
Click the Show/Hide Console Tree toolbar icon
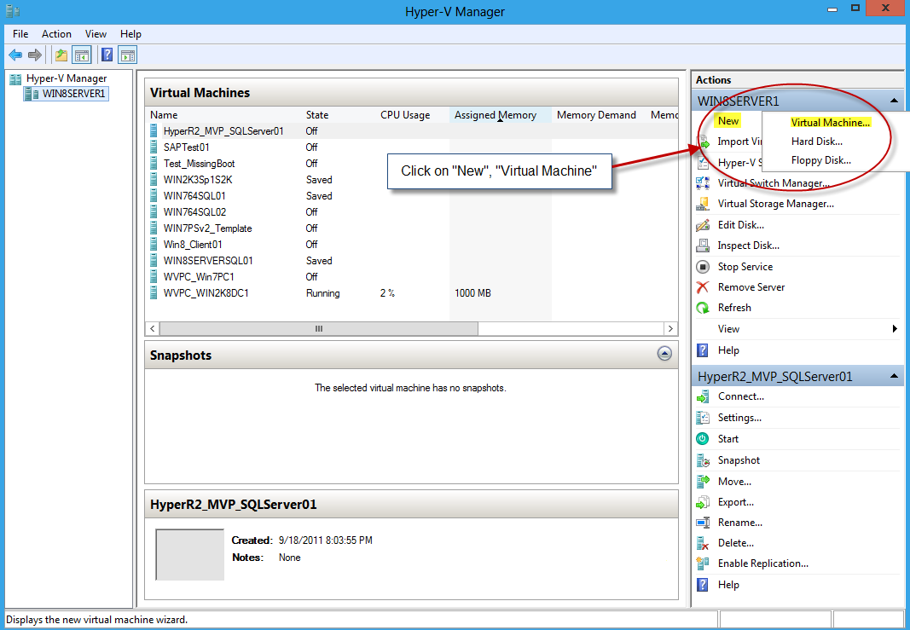click(x=82, y=55)
